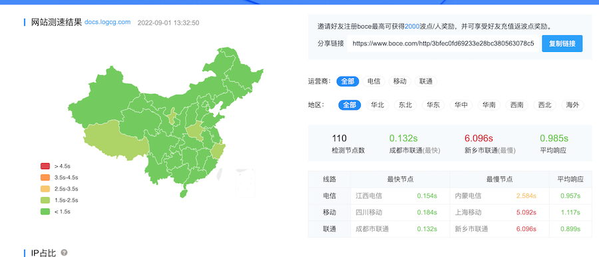The height and width of the screenshot is (257, 599).
Task: Select the 全部 operator filter
Action: (347, 81)
